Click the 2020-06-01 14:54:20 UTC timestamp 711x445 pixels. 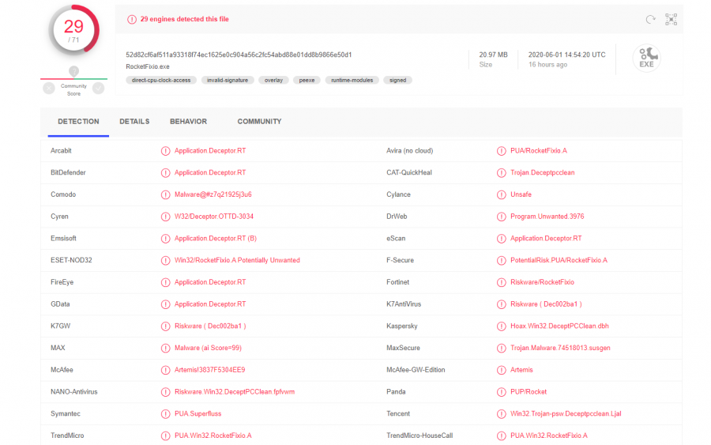pyautogui.click(x=566, y=55)
